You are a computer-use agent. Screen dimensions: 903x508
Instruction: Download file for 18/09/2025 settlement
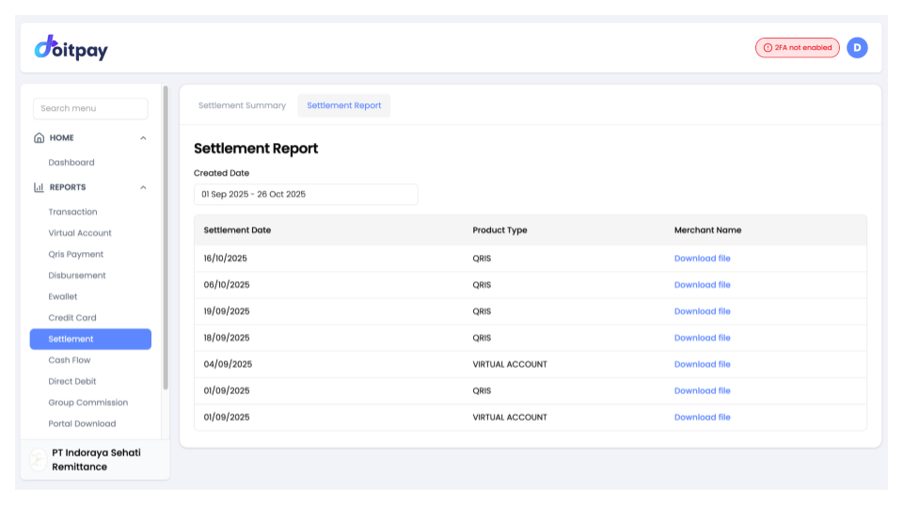pos(702,338)
